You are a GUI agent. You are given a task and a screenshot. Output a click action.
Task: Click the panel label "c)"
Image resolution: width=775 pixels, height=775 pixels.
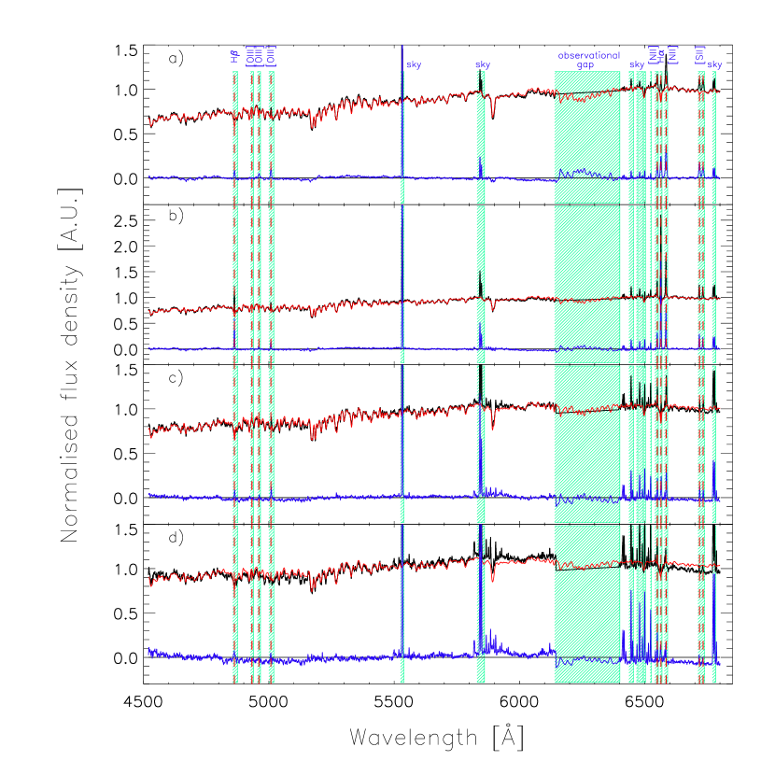coord(176,378)
